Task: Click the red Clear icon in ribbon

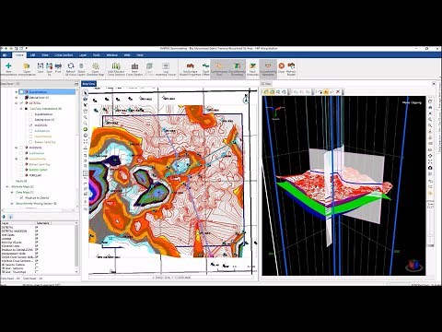Action: point(282,65)
